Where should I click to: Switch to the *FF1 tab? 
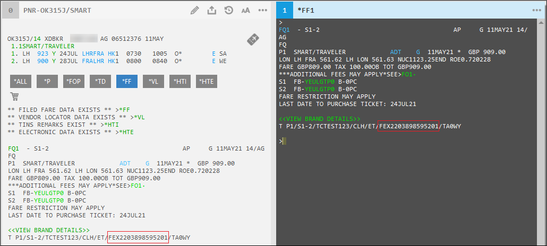click(306, 10)
